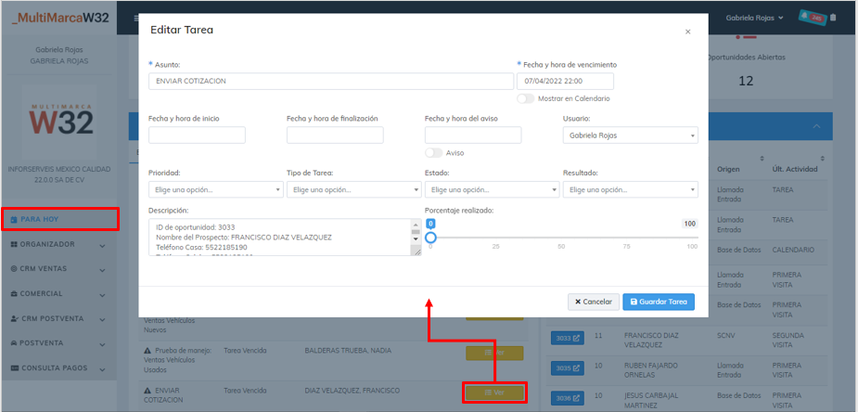Viewport: 858px width, 412px height.
Task: Click the percentage slider handle at 0
Action: [430, 238]
